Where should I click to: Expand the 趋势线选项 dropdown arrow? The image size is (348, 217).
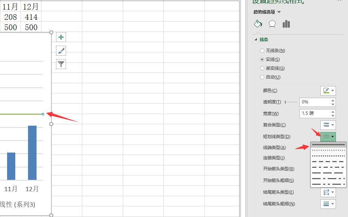pos(279,12)
